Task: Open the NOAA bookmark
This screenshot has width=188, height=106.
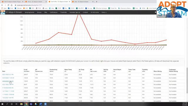Action: click(x=142, y=8)
